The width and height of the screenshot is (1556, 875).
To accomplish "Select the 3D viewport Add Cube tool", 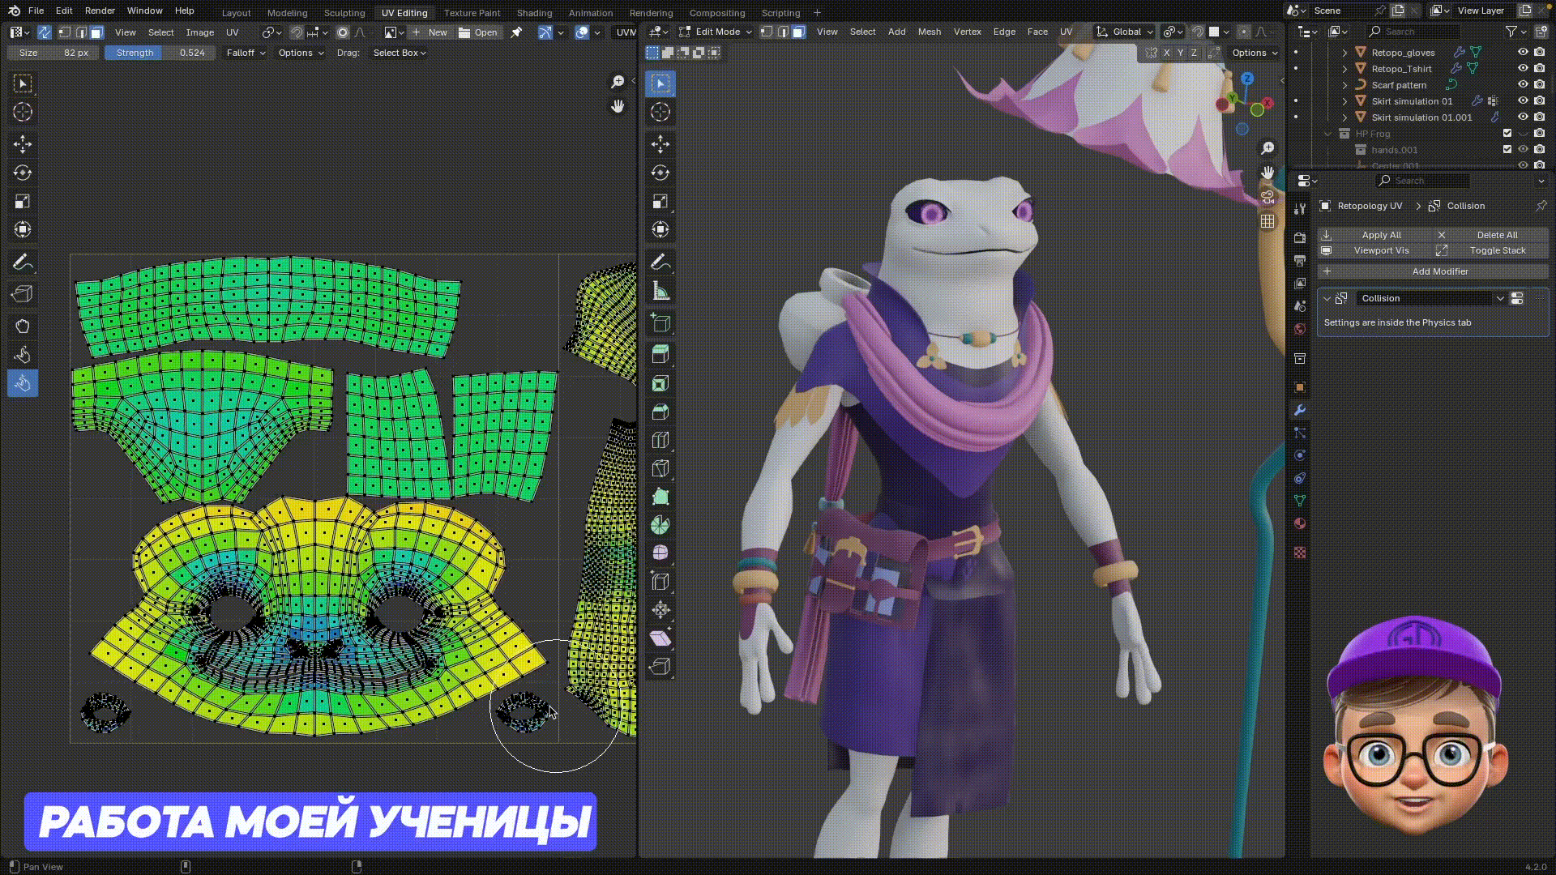I will tap(660, 323).
